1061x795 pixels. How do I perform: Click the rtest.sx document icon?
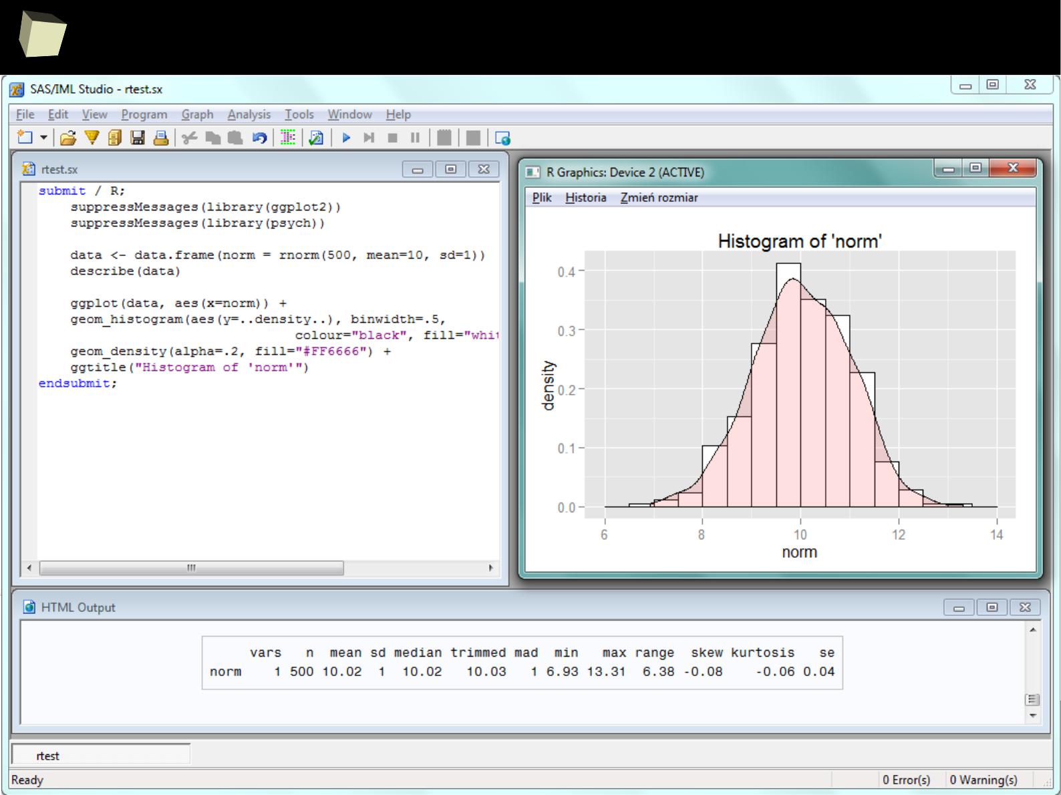[29, 169]
